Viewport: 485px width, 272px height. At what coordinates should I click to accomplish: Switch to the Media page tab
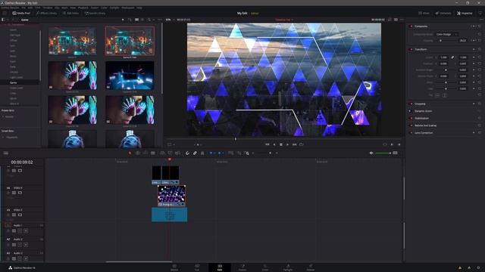[174, 267]
